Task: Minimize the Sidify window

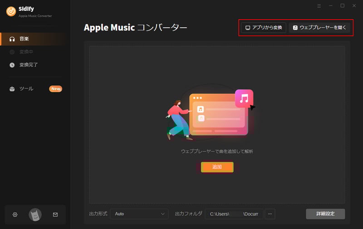Action: click(331, 6)
